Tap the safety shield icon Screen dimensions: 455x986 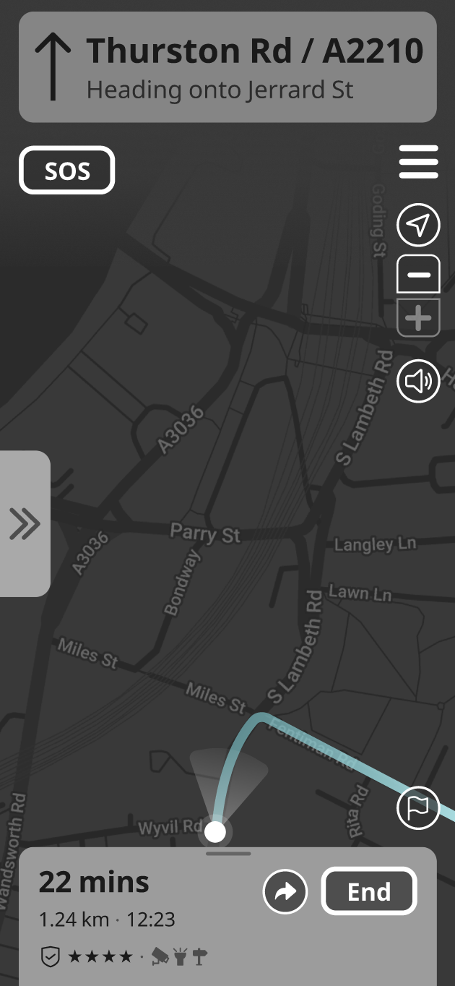[49, 957]
